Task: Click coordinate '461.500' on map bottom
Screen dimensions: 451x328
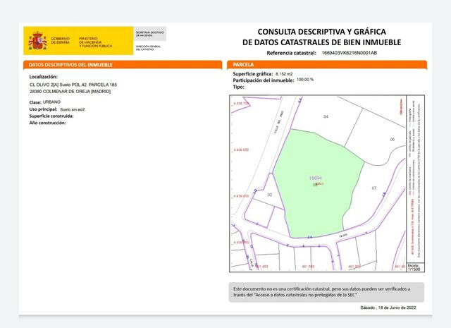Action: 308,267
